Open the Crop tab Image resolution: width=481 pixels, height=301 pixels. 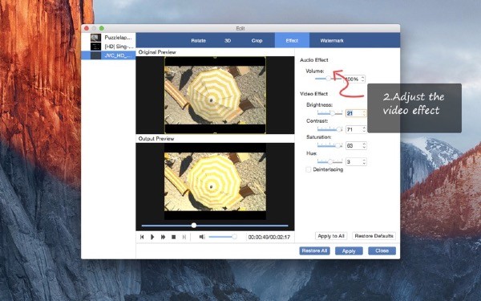pos(257,41)
